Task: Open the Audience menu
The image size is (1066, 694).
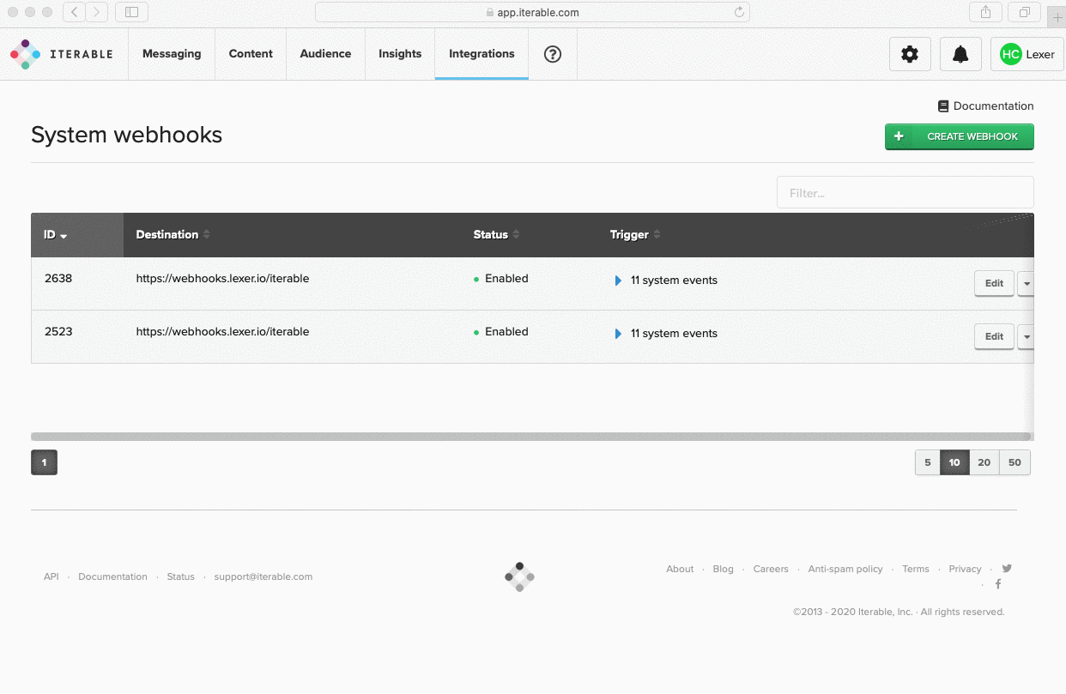Action: [x=325, y=54]
